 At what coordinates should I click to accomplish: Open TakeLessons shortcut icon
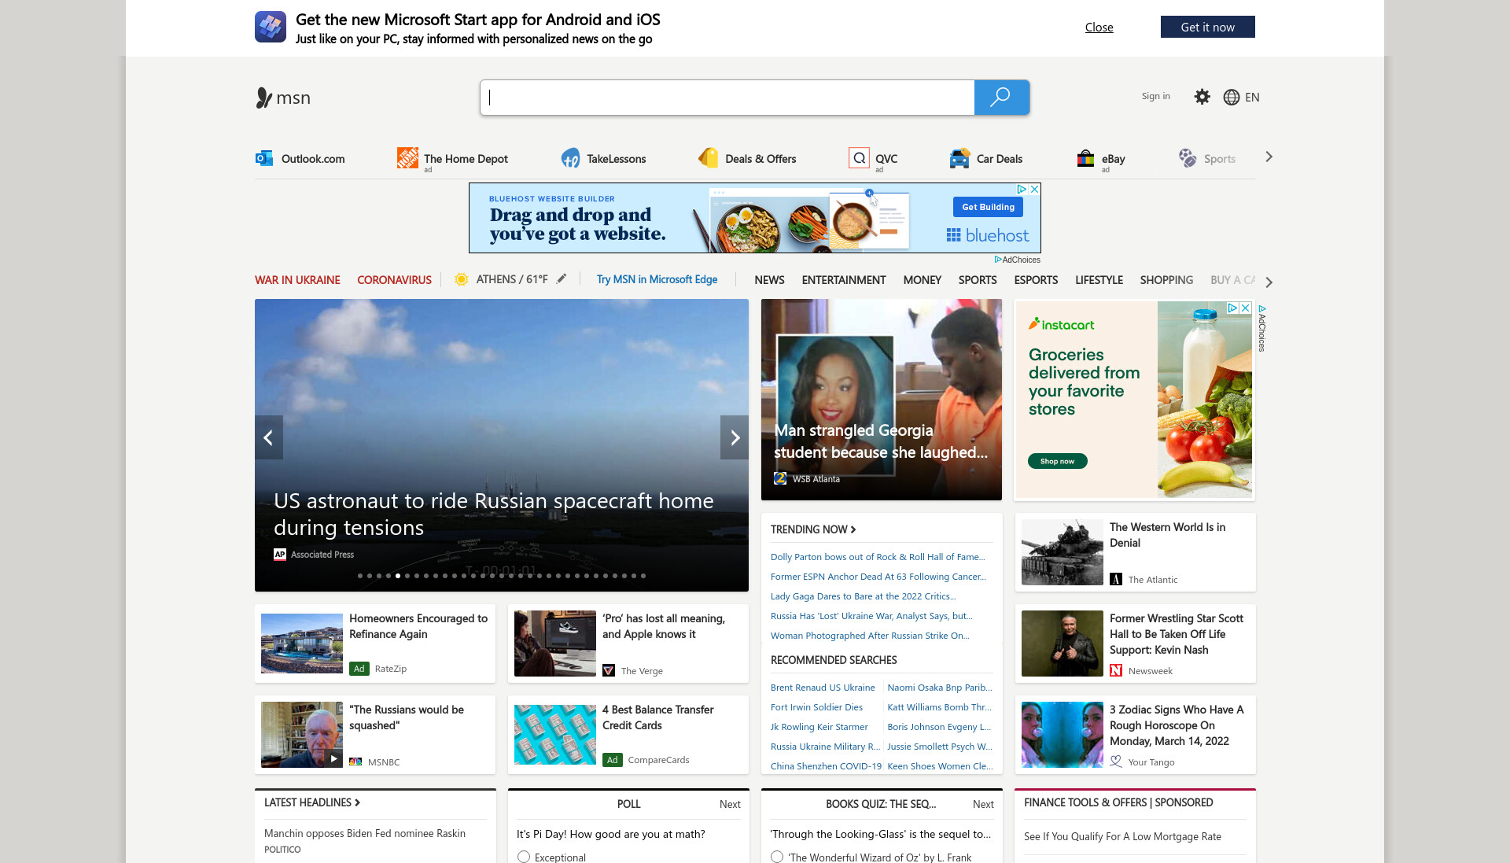pyautogui.click(x=570, y=158)
